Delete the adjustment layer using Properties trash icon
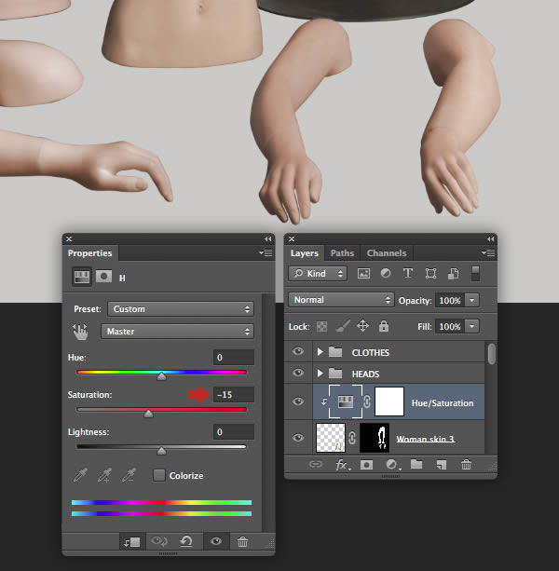Screen dimensions: 559x571 click(243, 541)
